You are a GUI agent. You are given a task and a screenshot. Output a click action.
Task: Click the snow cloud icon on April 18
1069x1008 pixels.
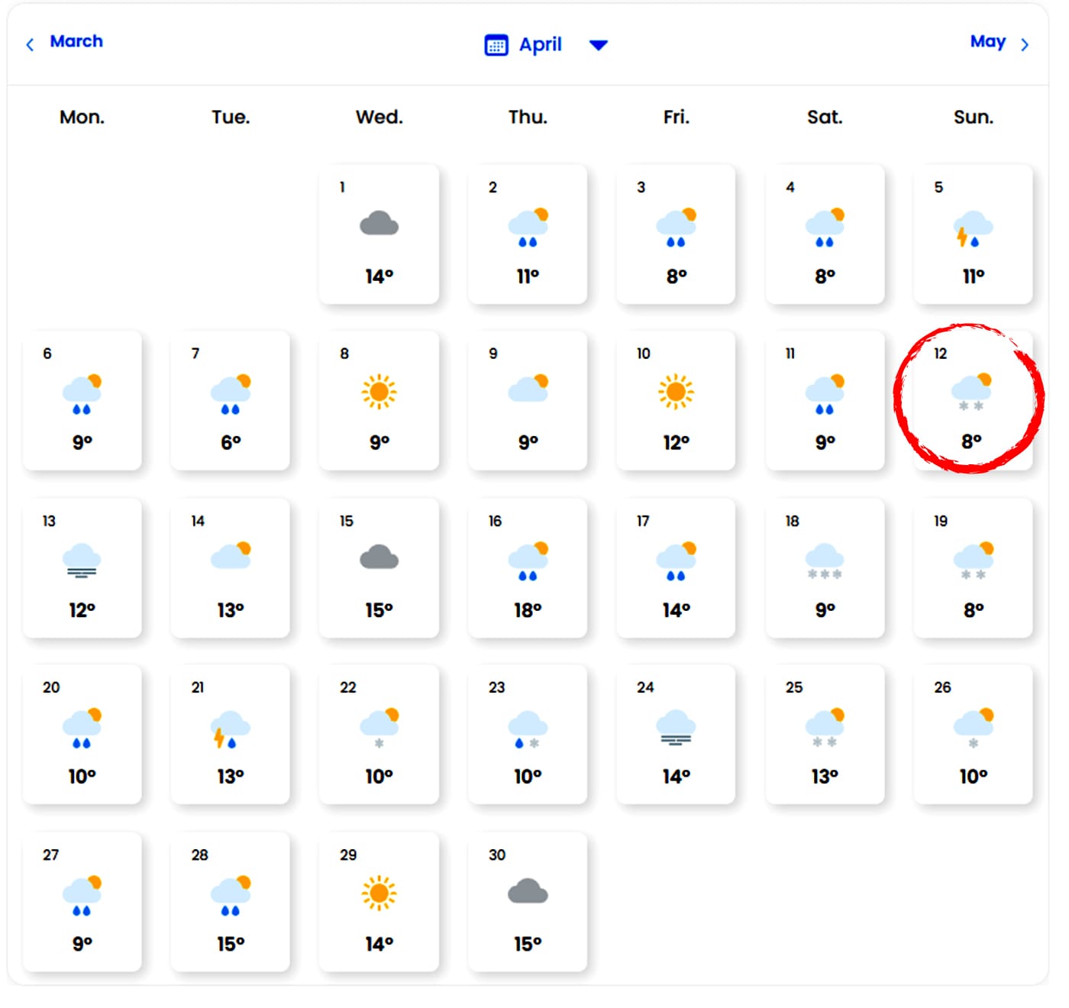pos(825,561)
